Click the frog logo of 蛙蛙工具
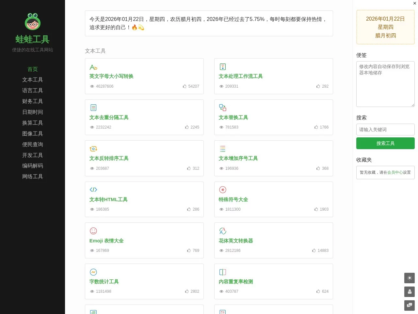 (x=32, y=22)
